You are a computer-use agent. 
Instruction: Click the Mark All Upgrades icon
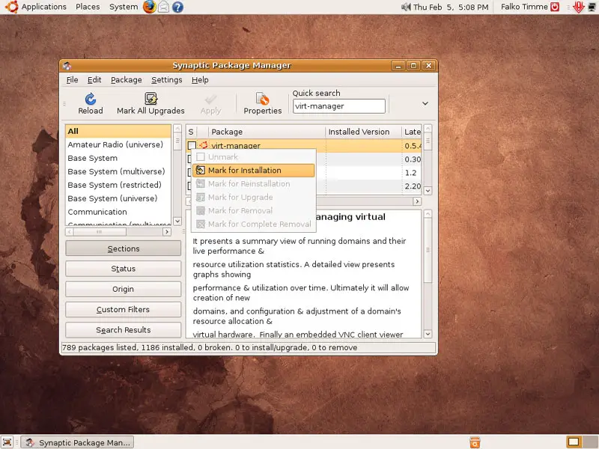point(150,99)
